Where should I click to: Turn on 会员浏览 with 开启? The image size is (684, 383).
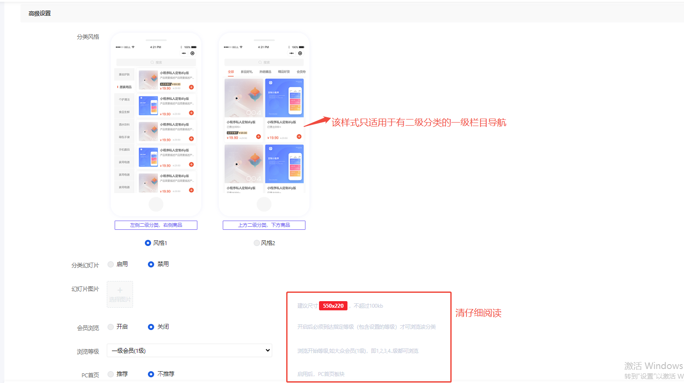point(111,327)
